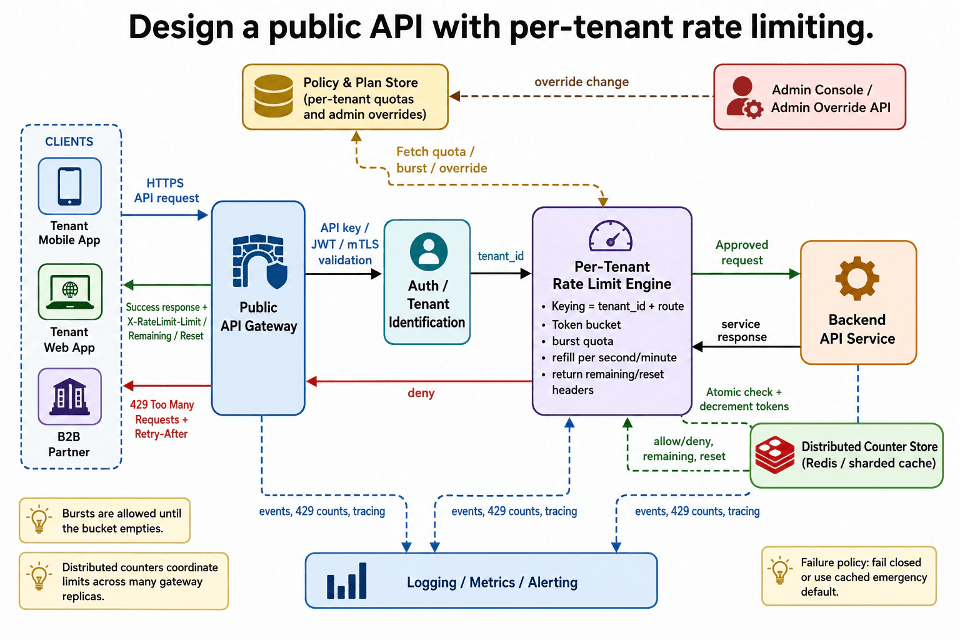The height and width of the screenshot is (640, 960).
Task: Click the 'Tenant Mobile App' caption
Action: pos(69,232)
